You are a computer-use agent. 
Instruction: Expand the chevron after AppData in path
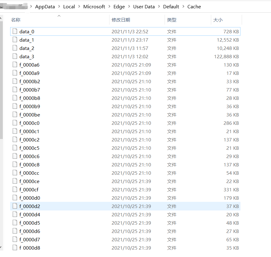[59, 6]
